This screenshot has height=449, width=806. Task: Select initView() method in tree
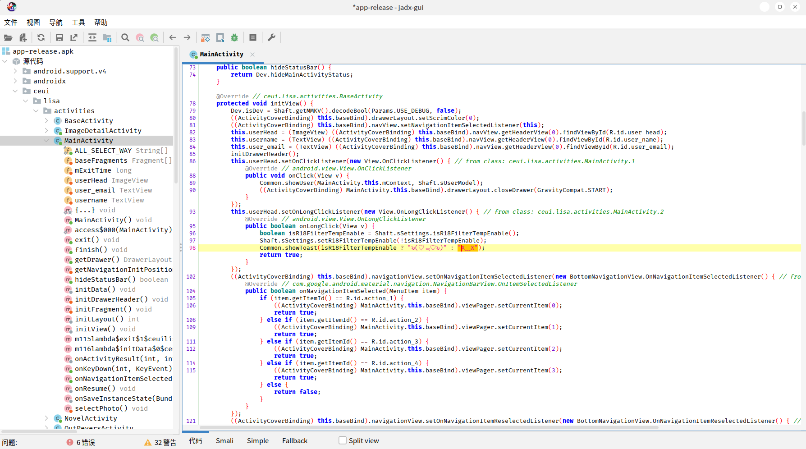tap(100, 329)
